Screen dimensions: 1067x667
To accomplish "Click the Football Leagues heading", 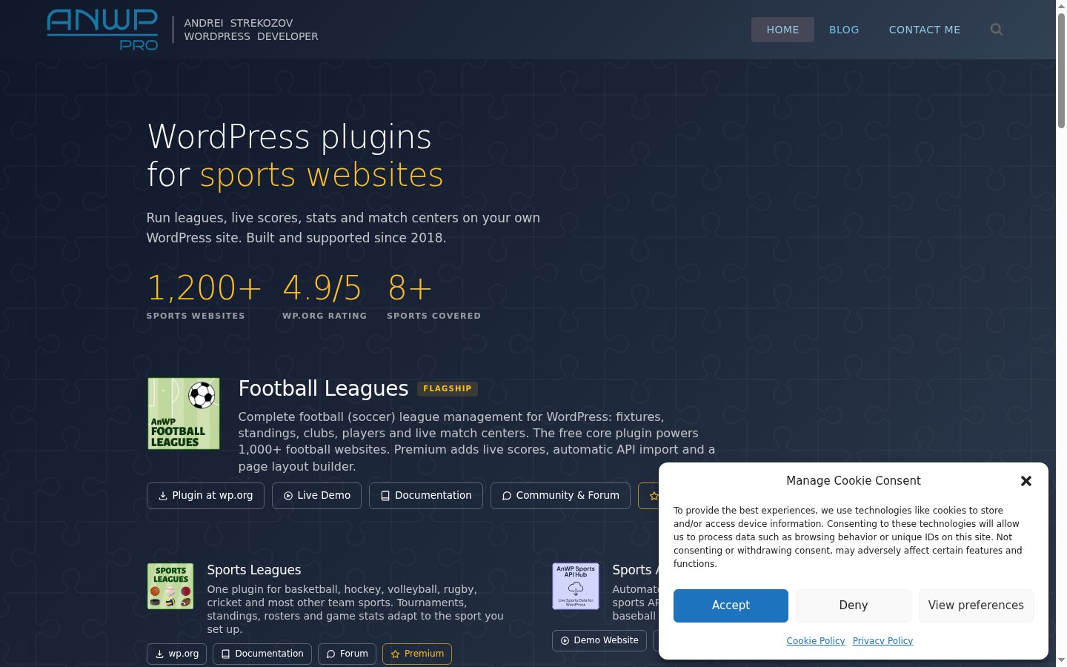I will click(x=323, y=388).
